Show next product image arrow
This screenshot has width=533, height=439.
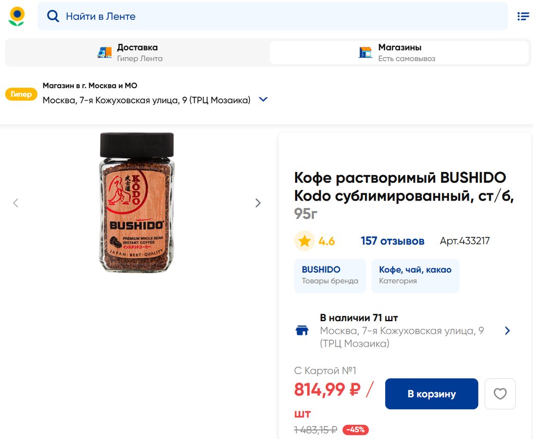(x=258, y=203)
